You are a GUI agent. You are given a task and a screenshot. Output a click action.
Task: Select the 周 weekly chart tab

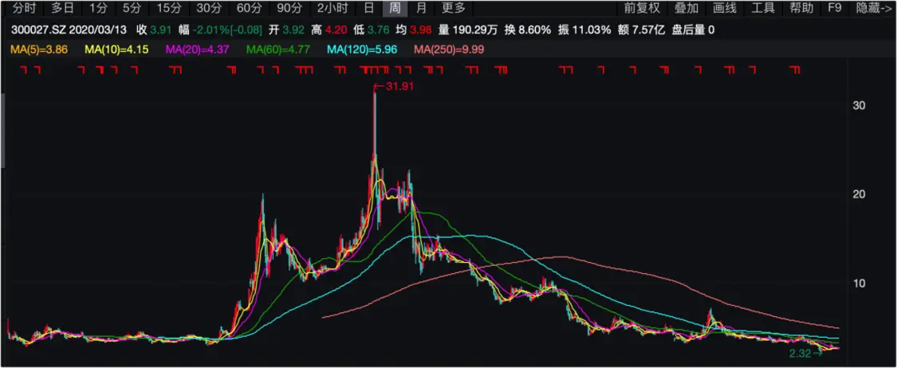[x=395, y=8]
